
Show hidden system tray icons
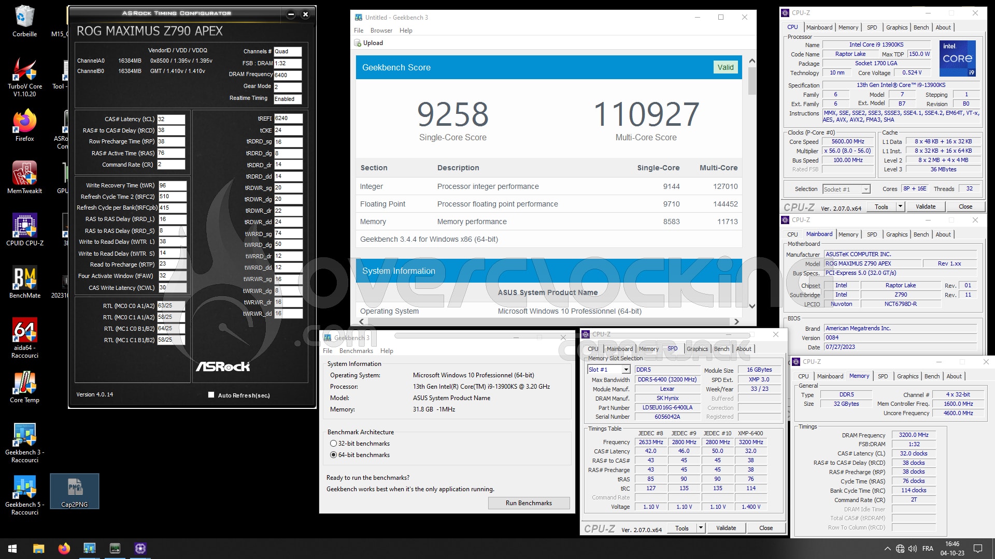(x=887, y=549)
